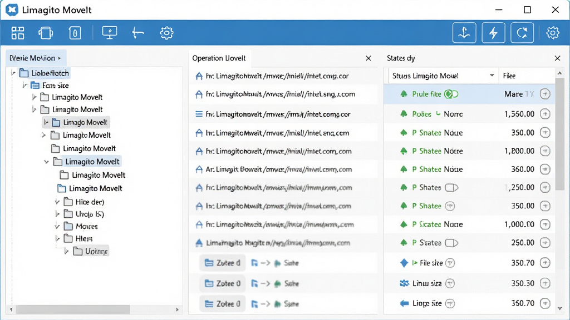Switch to the States dy tab
The width and height of the screenshot is (570, 320).
click(401, 58)
